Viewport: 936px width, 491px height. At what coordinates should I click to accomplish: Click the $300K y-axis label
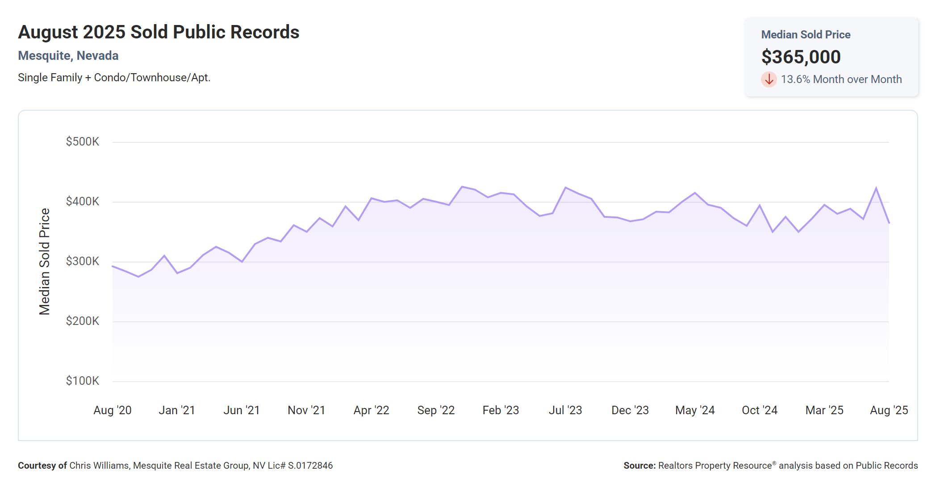coord(83,261)
